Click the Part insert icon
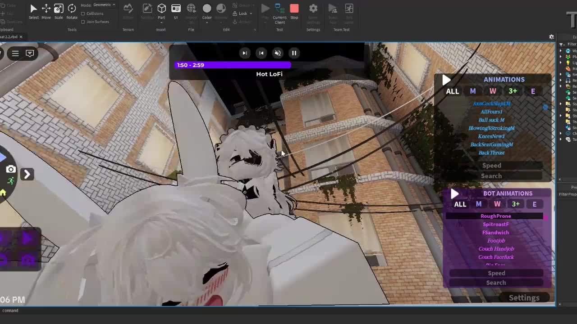This screenshot has height=324, width=577. click(x=161, y=9)
